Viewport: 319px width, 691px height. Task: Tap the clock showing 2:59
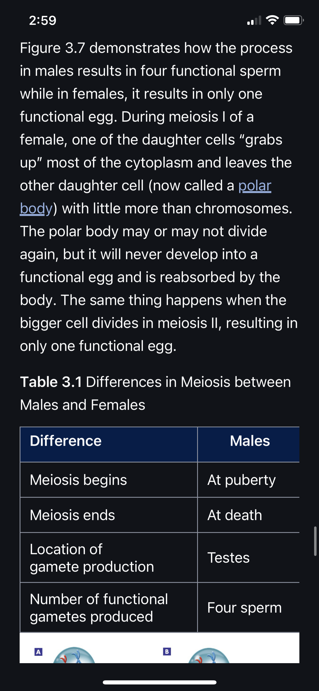[x=43, y=20]
